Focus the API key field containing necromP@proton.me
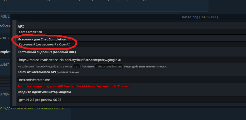Screen dimensions: 246x120 coord(132,80)
